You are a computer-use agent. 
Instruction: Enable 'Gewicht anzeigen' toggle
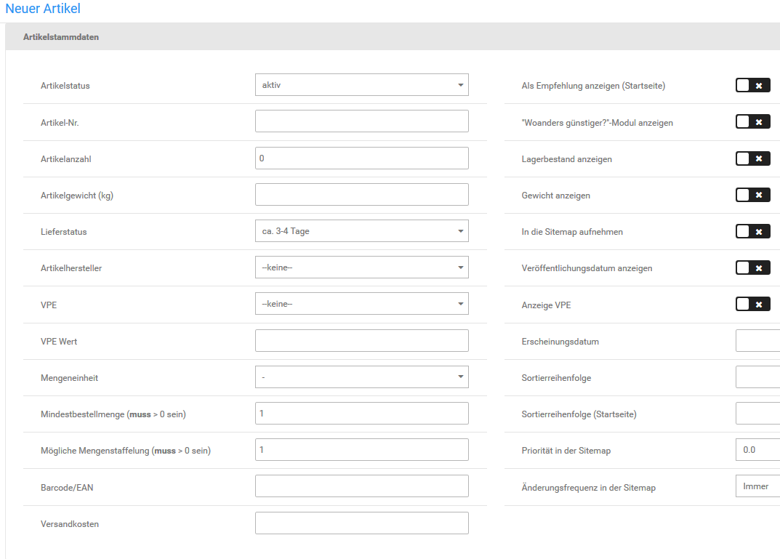coord(752,195)
